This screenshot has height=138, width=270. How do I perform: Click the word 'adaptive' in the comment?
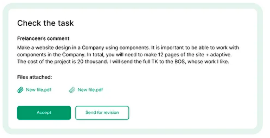coord(222,55)
